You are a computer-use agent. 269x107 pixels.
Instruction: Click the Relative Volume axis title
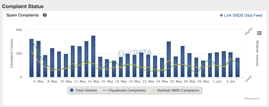pos(257,53)
